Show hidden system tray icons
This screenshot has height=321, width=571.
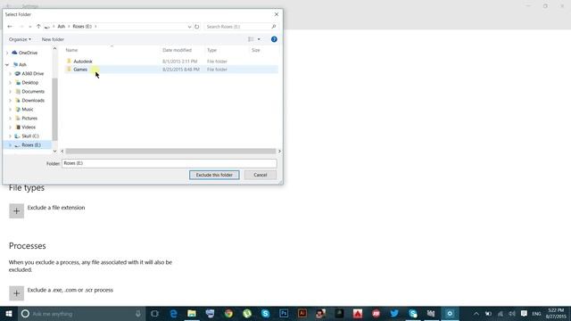point(476,314)
